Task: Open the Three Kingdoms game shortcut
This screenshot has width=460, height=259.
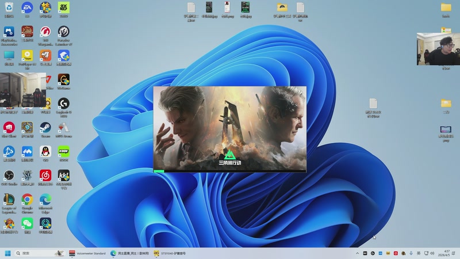Action: (x=27, y=32)
